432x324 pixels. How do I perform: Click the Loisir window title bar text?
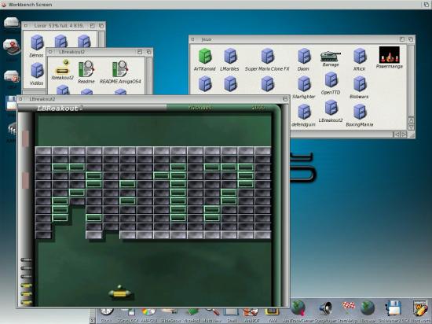(59, 26)
